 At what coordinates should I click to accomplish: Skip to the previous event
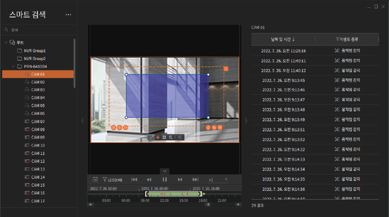point(135,180)
